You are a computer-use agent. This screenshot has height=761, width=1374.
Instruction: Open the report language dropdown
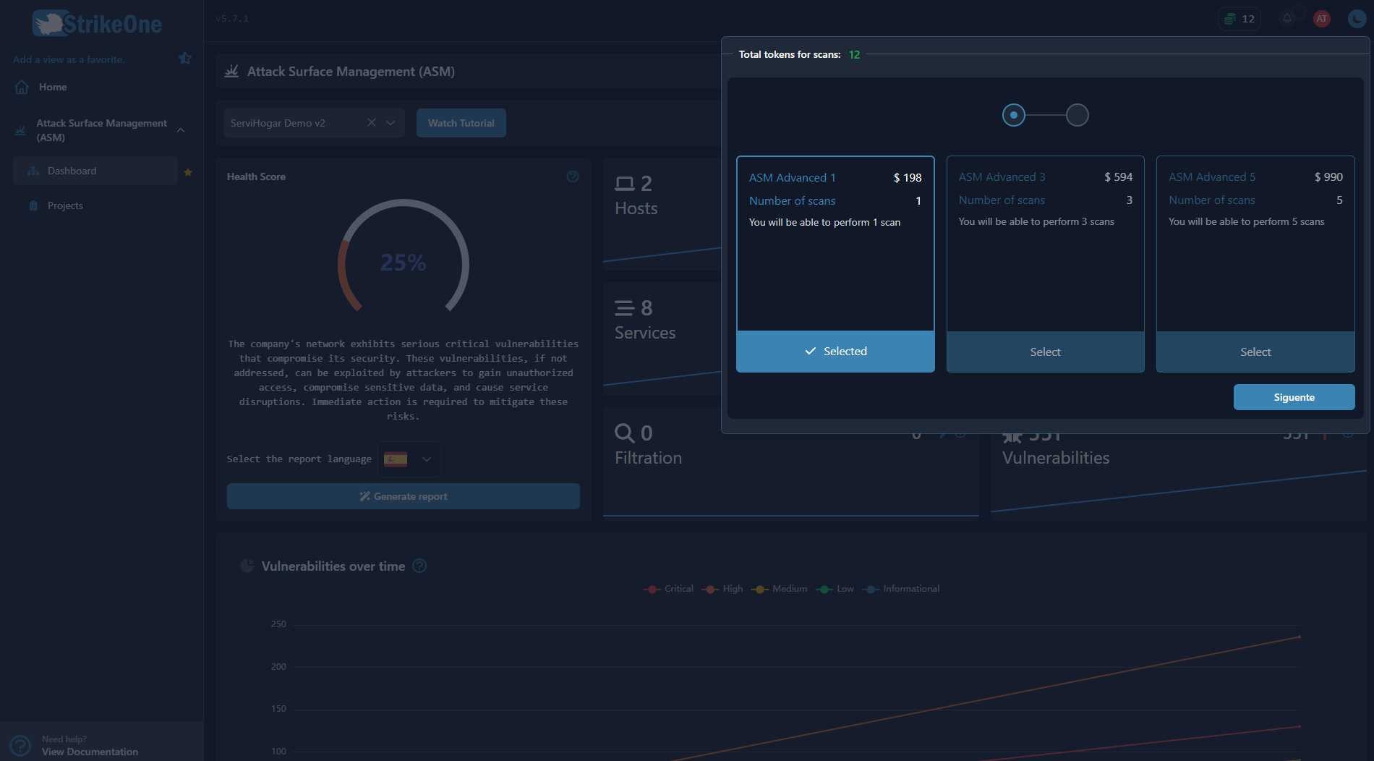point(409,459)
